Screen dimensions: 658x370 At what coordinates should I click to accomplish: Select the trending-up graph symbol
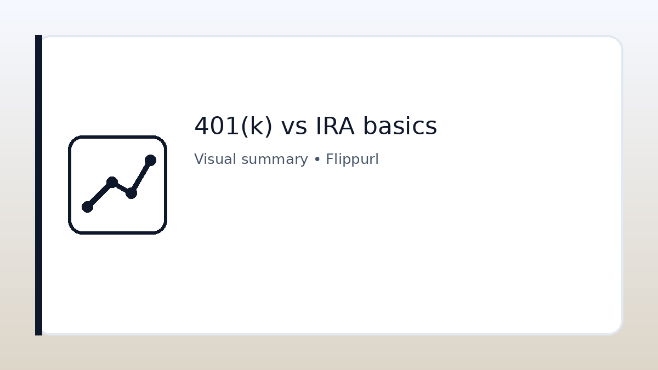117,184
